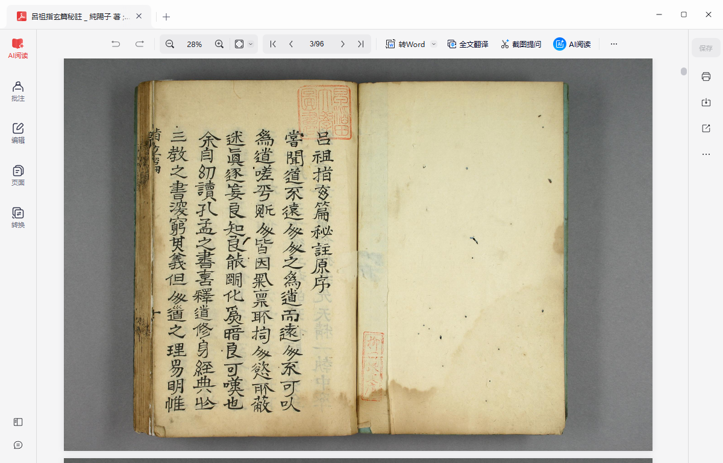Click the 28% zoom level field
The height and width of the screenshot is (463, 723).
[x=195, y=44]
